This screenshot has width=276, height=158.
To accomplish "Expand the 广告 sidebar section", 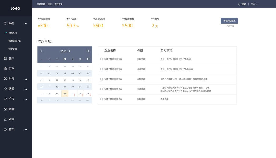I will click(x=26, y=100).
